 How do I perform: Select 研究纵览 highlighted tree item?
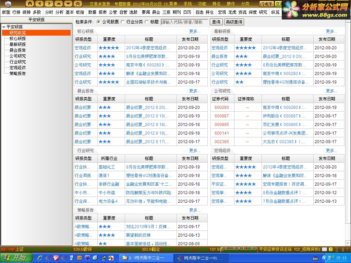[36, 33]
